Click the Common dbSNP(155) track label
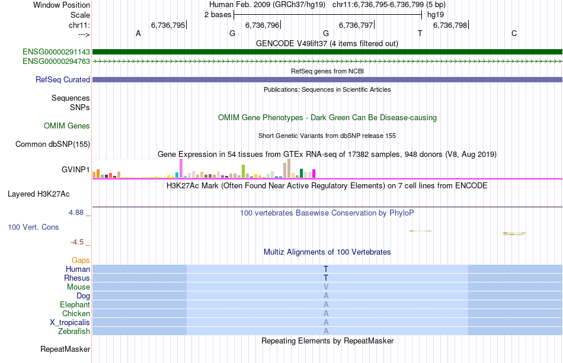This screenshot has width=563, height=363. point(53,144)
